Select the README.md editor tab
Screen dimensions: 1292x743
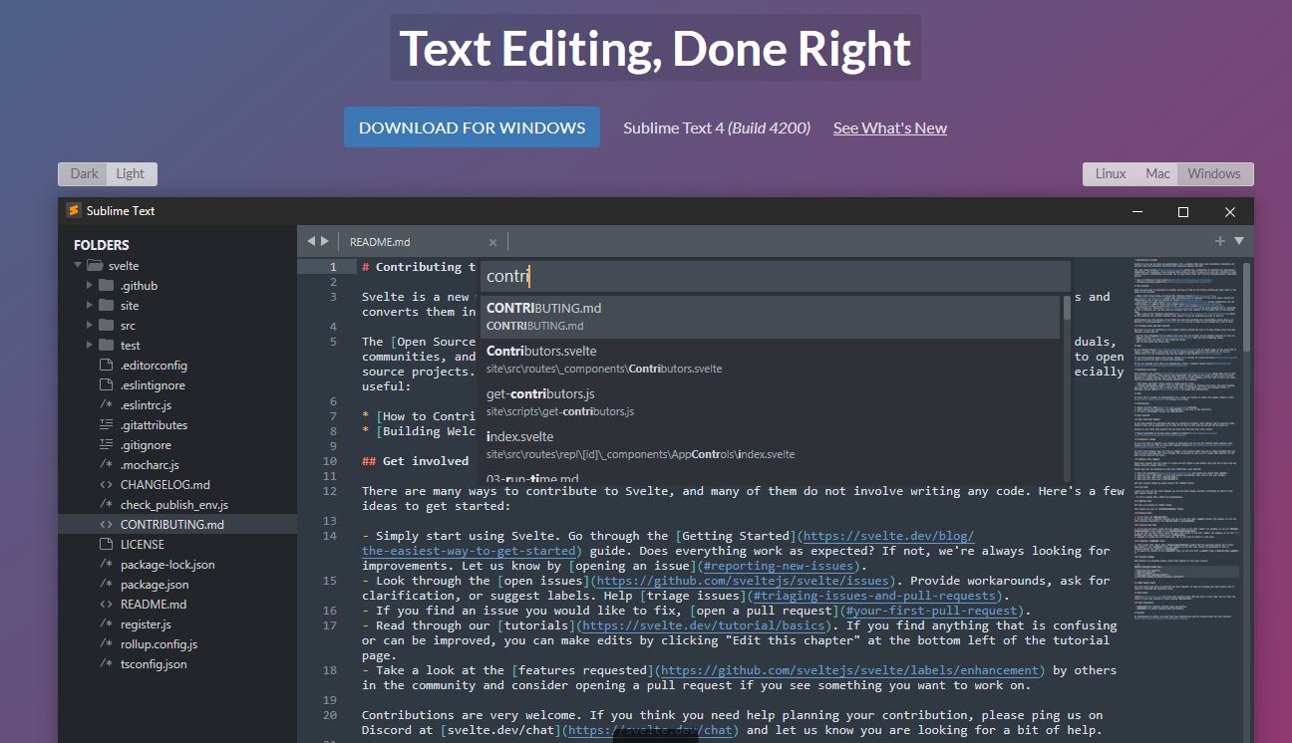pos(423,242)
